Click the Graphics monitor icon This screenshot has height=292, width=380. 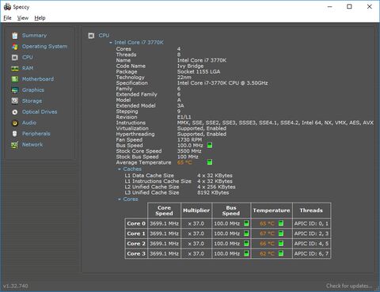[15, 90]
